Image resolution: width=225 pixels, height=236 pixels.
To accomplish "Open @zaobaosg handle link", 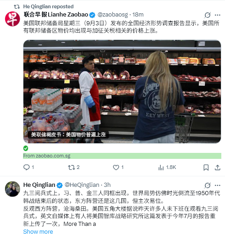I will coord(112,15).
